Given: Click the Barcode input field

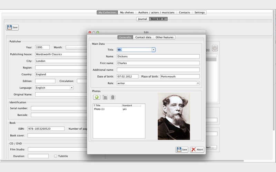Looking at the screenshot, I should (x=59, y=115).
